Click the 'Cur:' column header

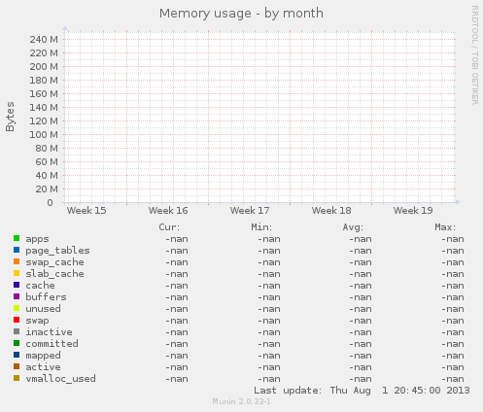pos(169,227)
